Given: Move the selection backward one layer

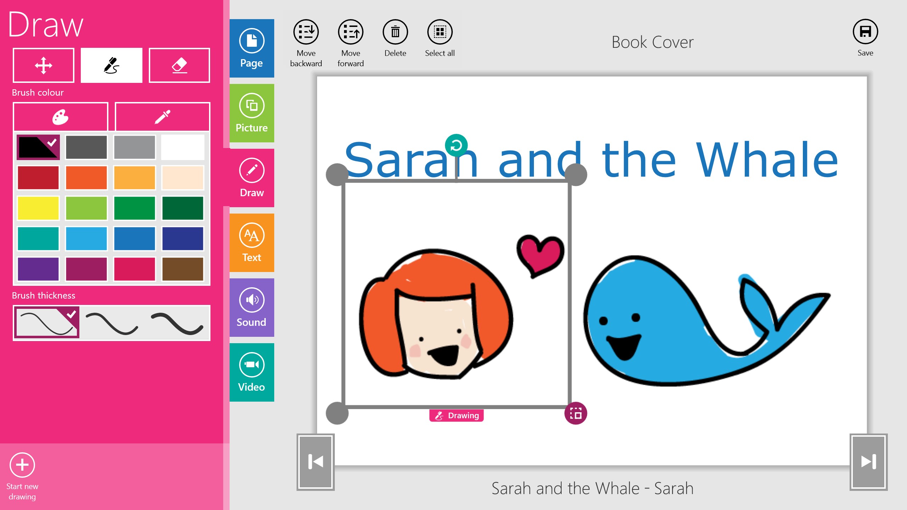Looking at the screenshot, I should coord(306,32).
